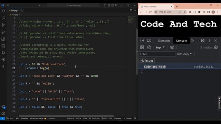The image size is (221, 124).
Task: Open the browser Extensions puzzle icon
Action: [199, 12]
